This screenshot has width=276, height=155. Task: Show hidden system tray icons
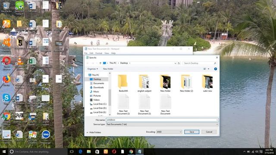pyautogui.click(x=245, y=152)
